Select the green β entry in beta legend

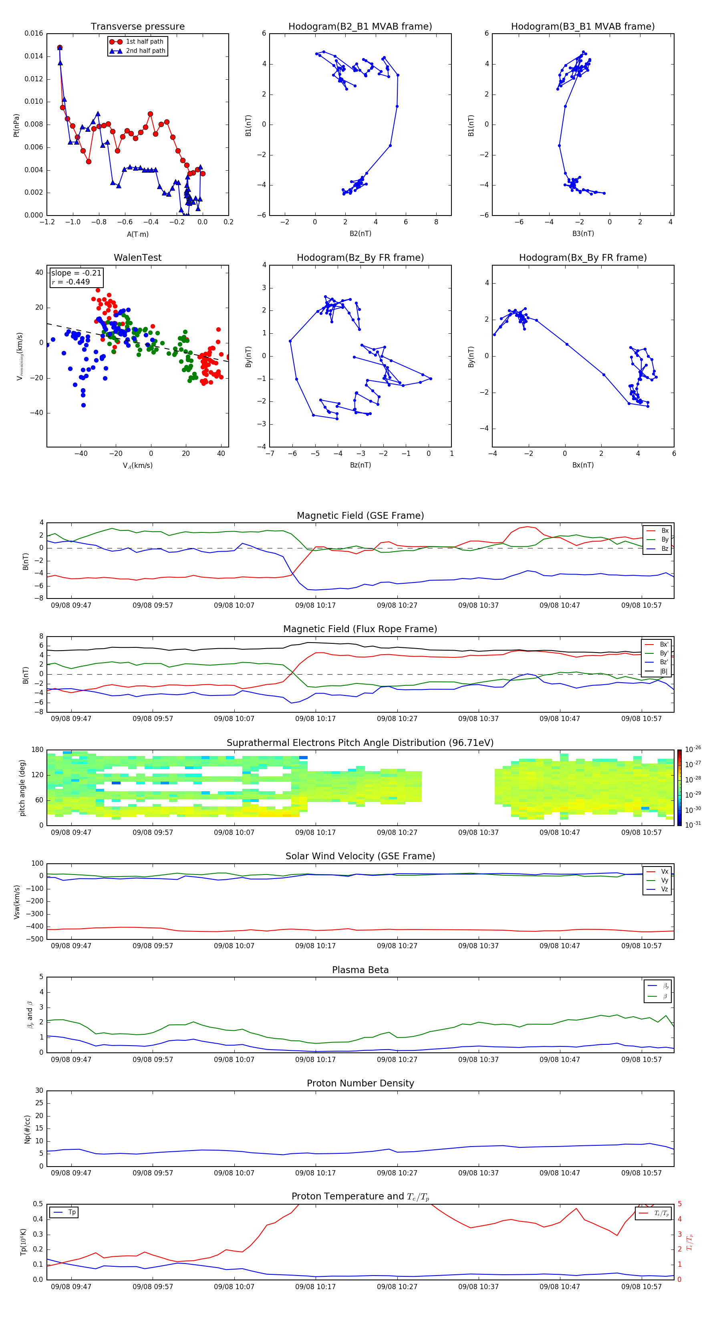pos(659,996)
